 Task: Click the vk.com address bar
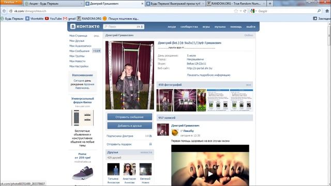[x=123, y=11]
